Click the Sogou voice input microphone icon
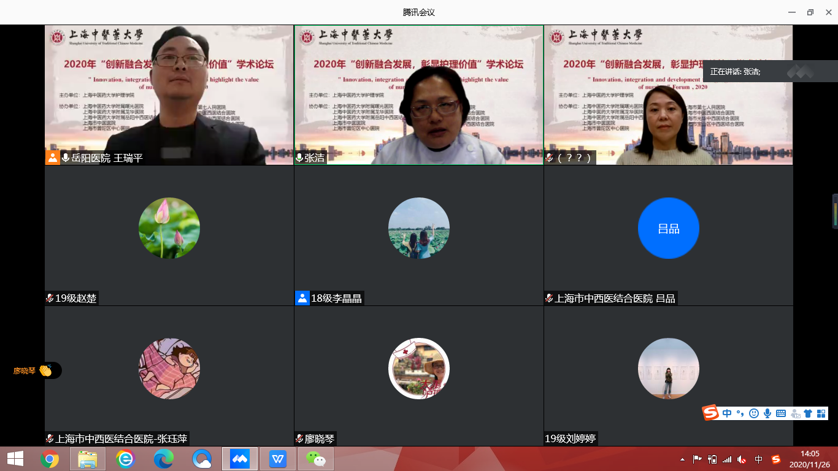The width and height of the screenshot is (838, 471). coord(767,413)
